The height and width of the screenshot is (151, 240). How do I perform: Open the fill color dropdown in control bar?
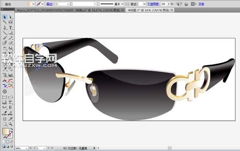pyautogui.click(x=34, y=4)
